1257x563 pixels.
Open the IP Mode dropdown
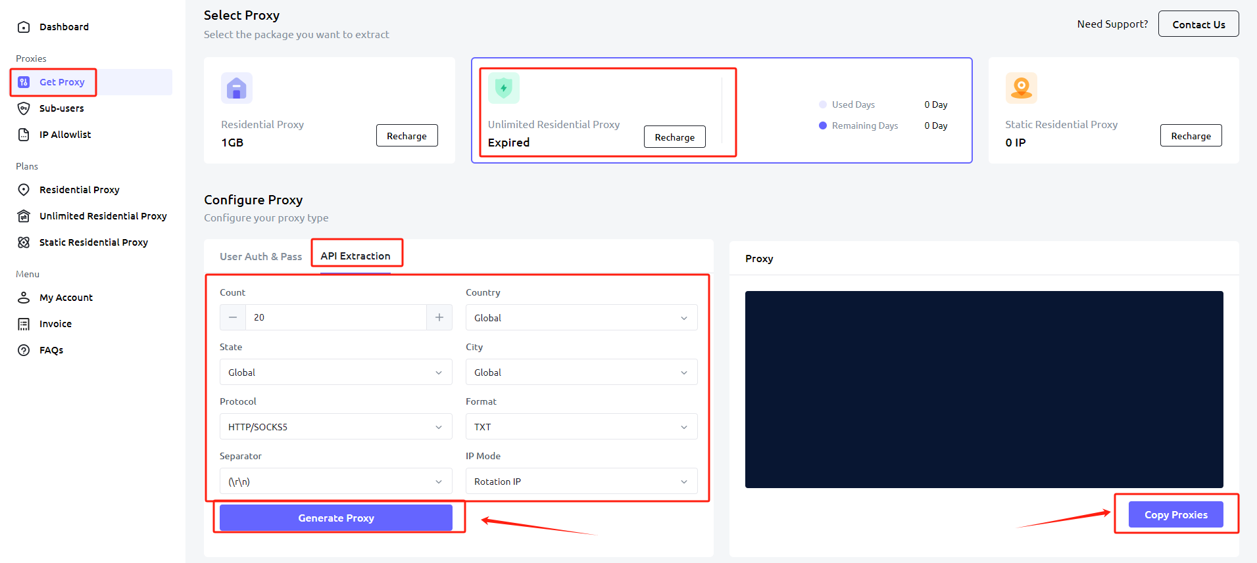(581, 482)
